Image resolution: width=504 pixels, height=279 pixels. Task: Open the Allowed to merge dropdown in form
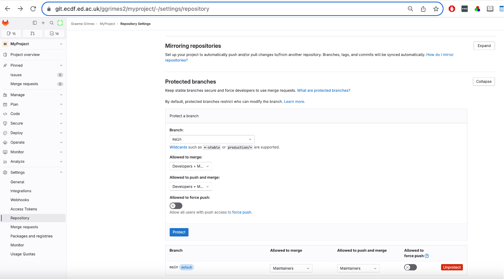coord(191,166)
